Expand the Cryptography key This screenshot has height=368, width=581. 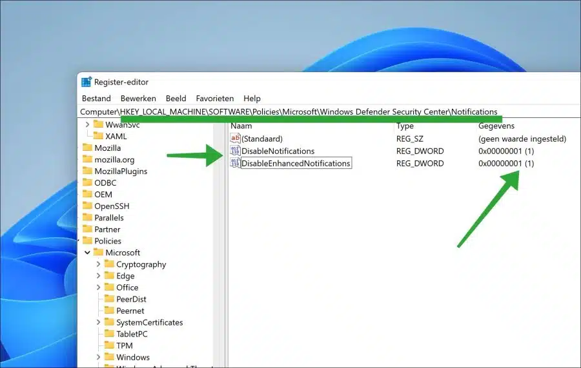(x=98, y=264)
